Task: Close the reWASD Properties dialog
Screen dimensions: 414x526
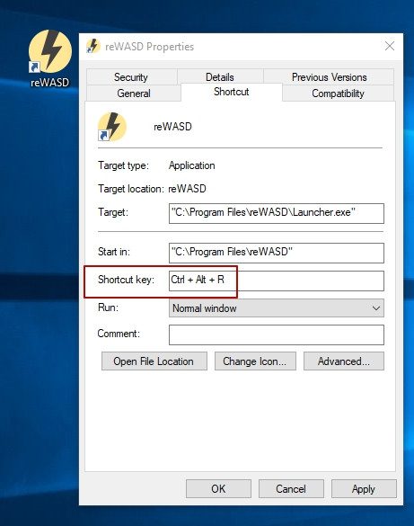Action: (389, 46)
